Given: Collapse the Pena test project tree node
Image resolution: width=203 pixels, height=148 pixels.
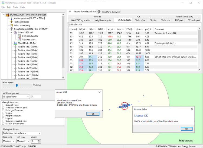Looking at the screenshot, I should tap(7, 29).
